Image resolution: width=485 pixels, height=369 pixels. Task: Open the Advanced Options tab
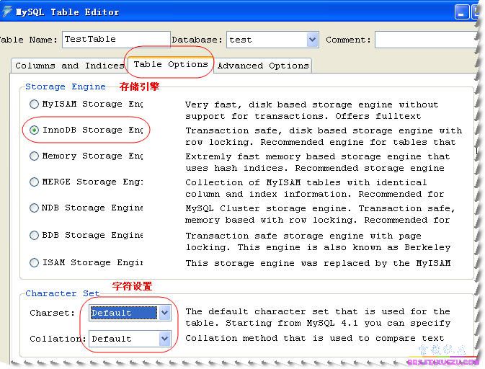click(263, 66)
